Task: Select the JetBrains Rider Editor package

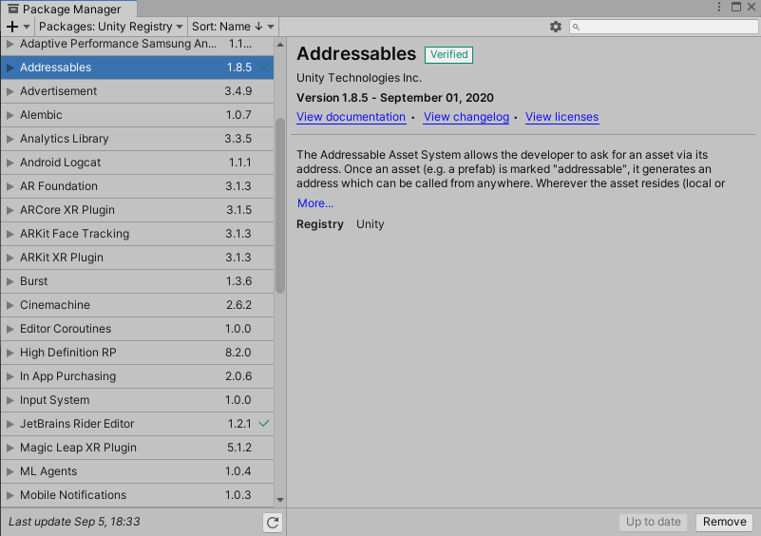Action: click(x=138, y=424)
